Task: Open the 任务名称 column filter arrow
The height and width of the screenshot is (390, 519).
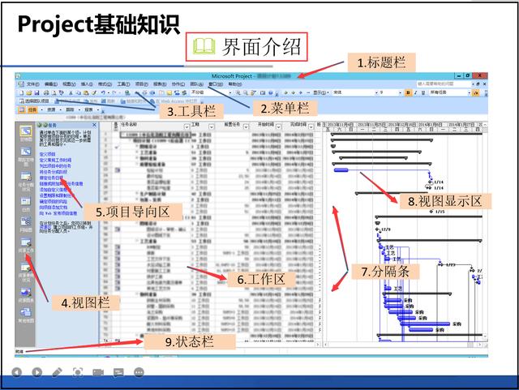Action: pos(187,126)
